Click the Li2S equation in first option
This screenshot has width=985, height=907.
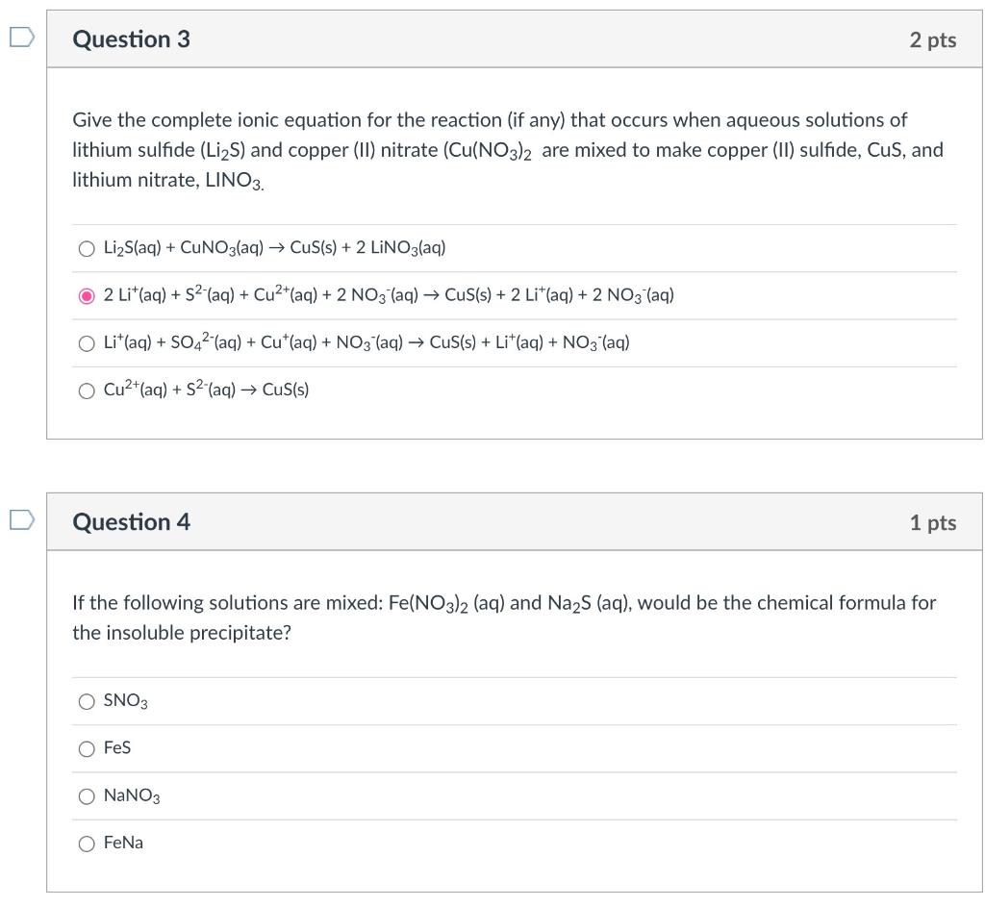point(274,248)
